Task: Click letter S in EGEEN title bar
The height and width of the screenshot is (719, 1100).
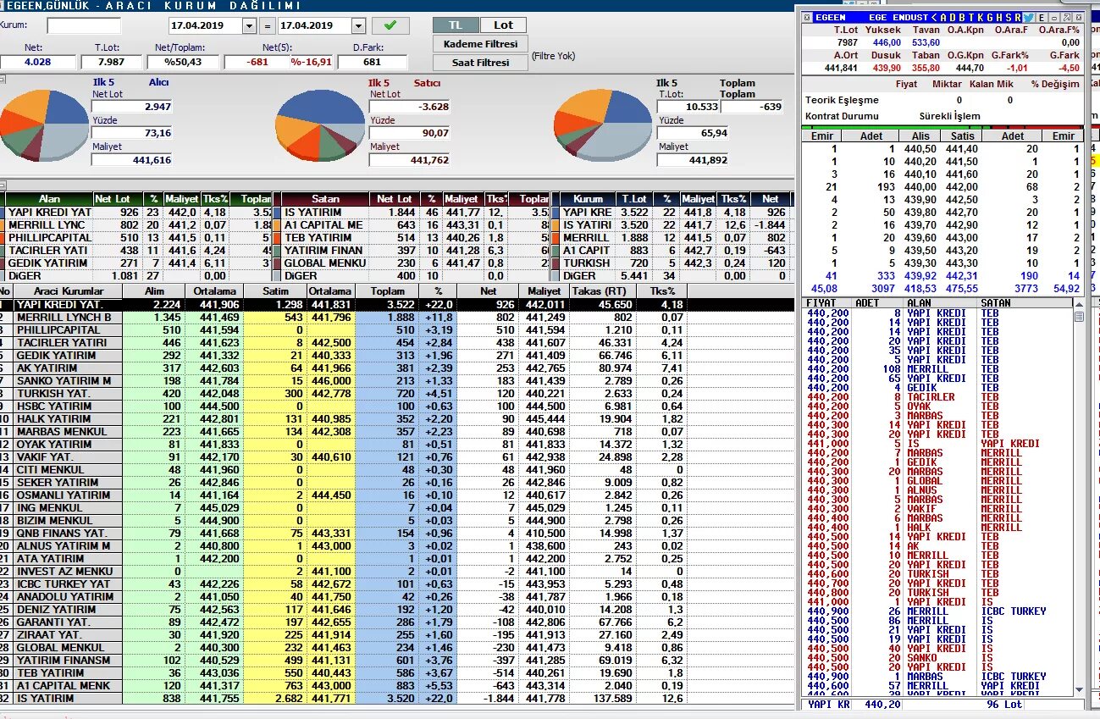Action: point(1009,17)
